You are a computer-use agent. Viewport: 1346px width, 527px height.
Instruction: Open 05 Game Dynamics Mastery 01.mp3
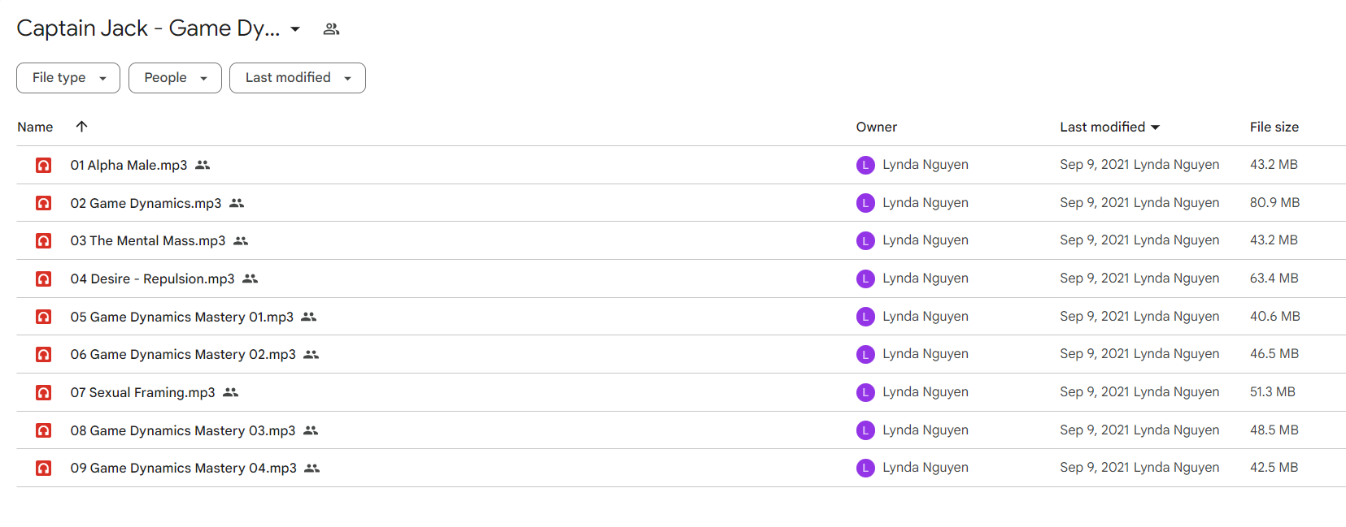click(x=182, y=317)
